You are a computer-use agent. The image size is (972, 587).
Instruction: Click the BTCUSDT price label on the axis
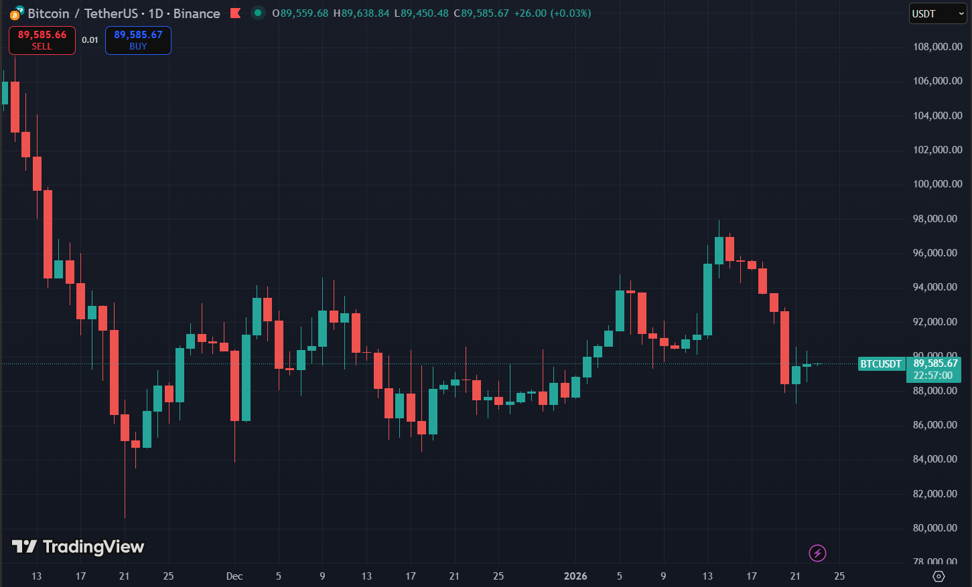pyautogui.click(x=880, y=363)
